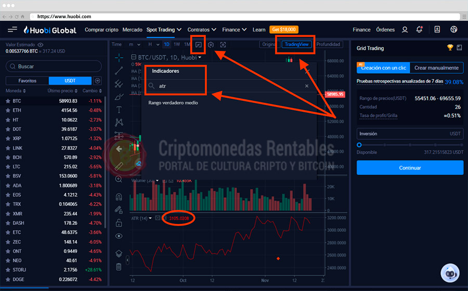
Task: Click the chart settings hexagon icon
Action: [211, 45]
